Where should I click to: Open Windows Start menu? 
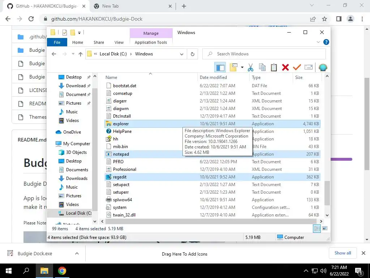click(9, 271)
